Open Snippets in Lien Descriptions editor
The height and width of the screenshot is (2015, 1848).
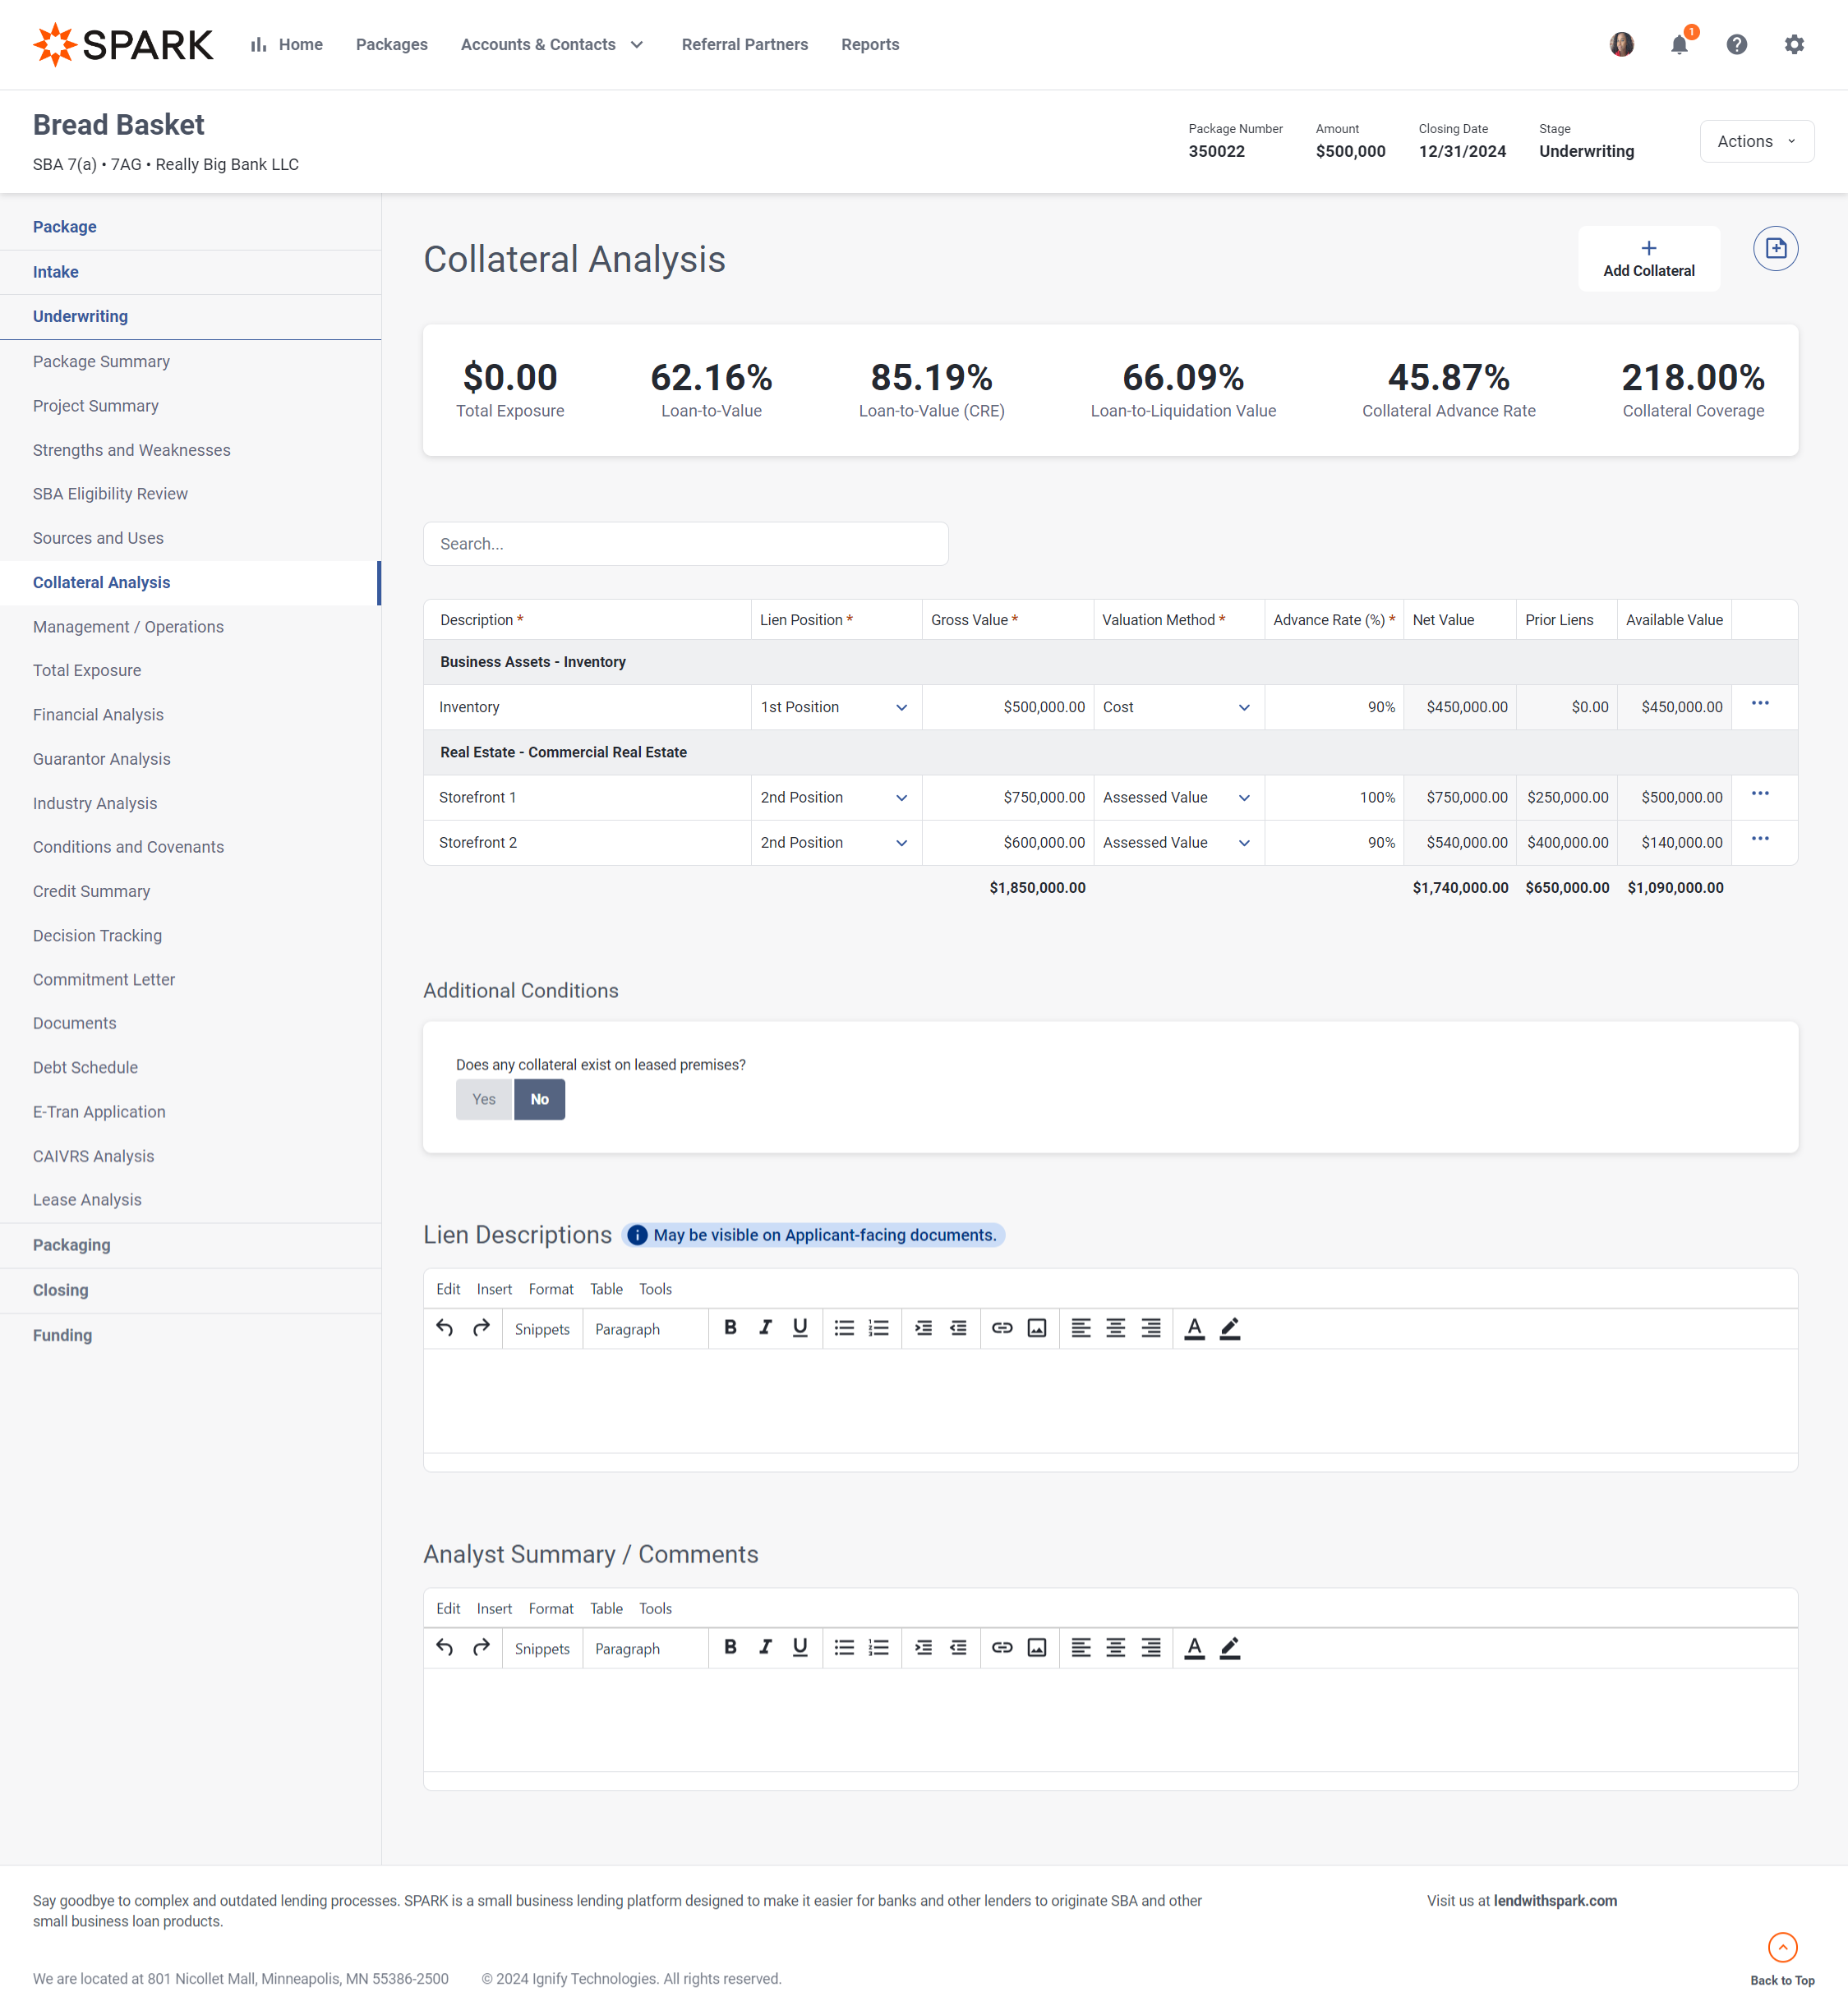click(x=542, y=1329)
